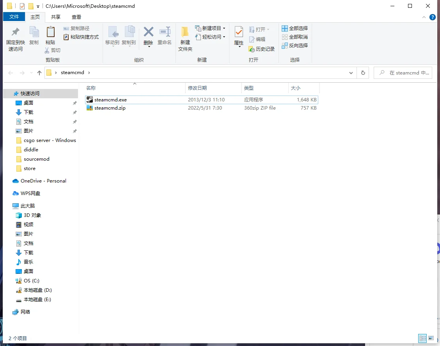Switch to the Share (共享) tab
This screenshot has height=346, width=440.
[55, 17]
